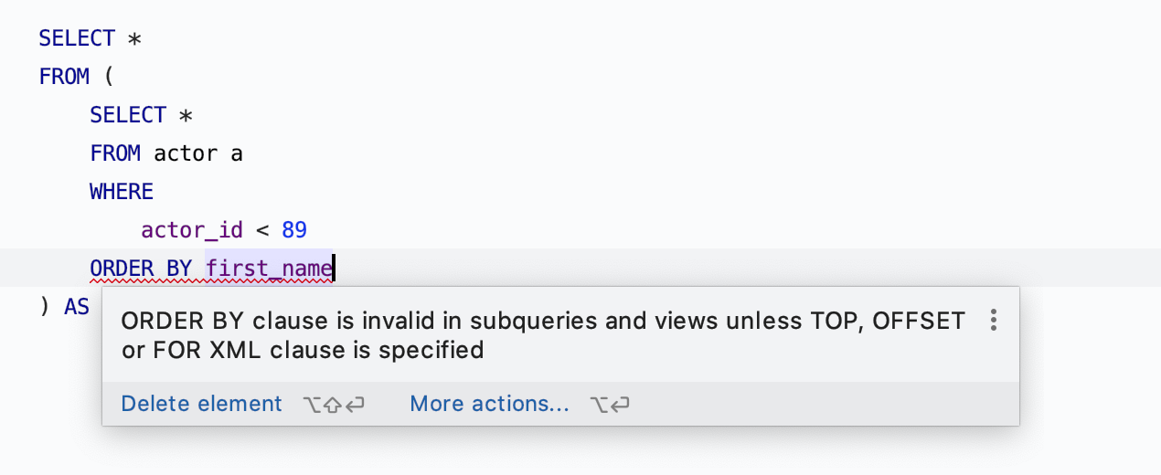The image size is (1161, 475).
Task: Click the ORDER BY keyword underlined in red
Action: click(141, 269)
